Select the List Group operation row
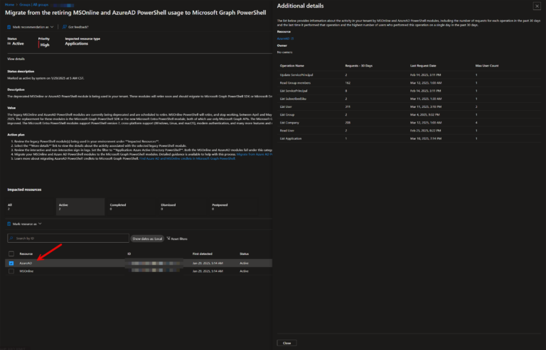Viewport: 546px width, 350px height. 409,115
